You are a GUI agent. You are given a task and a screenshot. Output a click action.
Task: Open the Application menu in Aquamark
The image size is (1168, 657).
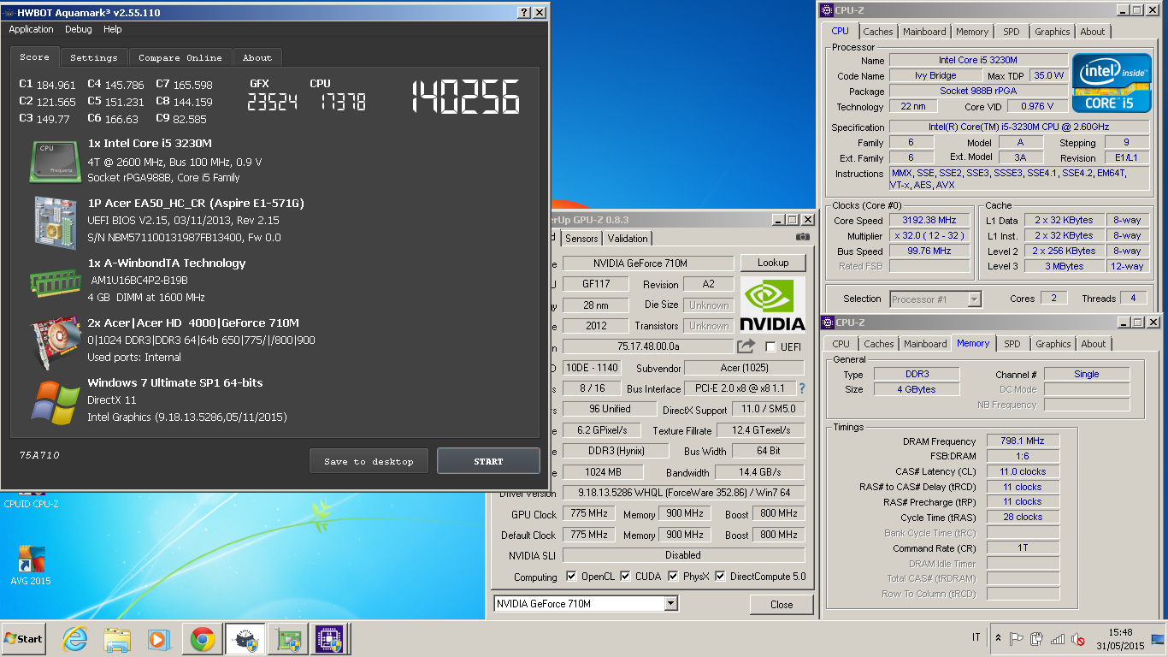point(32,29)
